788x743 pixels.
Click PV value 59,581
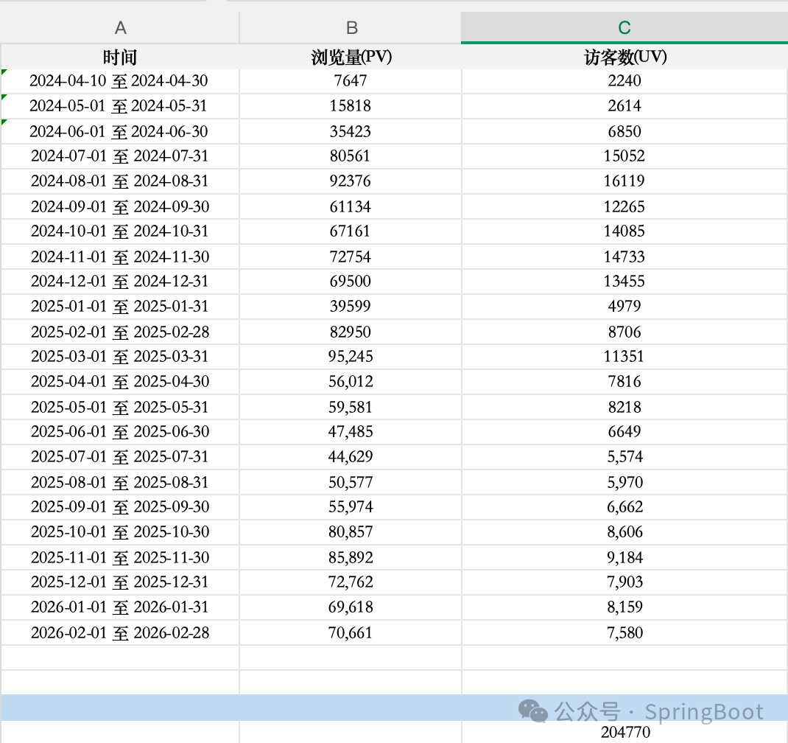point(351,406)
